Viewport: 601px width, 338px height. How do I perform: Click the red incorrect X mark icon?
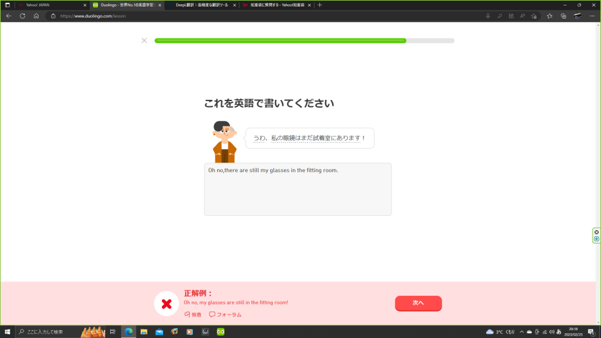tap(167, 304)
